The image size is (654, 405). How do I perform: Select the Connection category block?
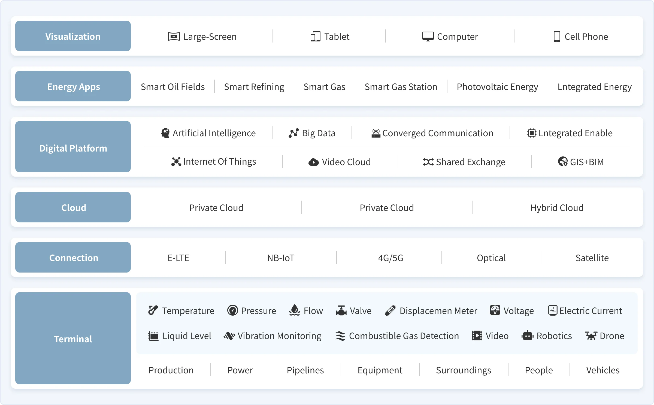tap(73, 257)
